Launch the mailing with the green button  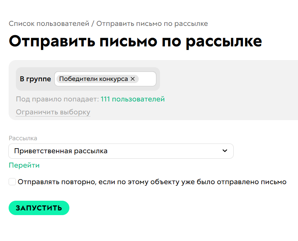click(x=39, y=208)
